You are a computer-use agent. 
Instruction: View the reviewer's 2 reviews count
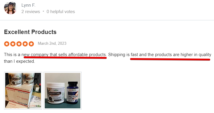coord(31,12)
